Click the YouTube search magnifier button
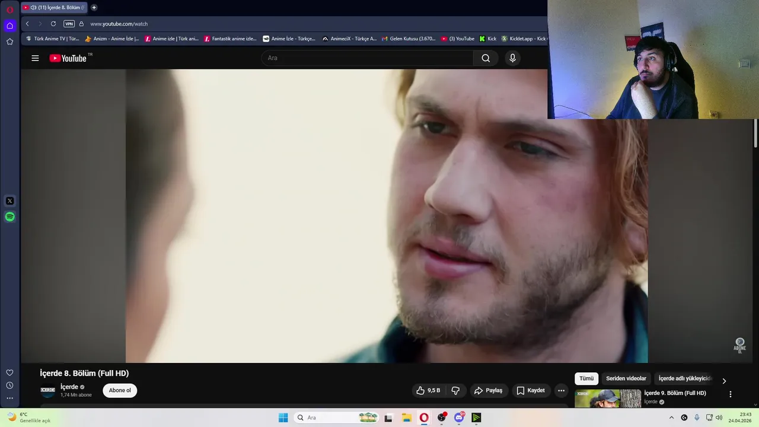 click(x=486, y=58)
